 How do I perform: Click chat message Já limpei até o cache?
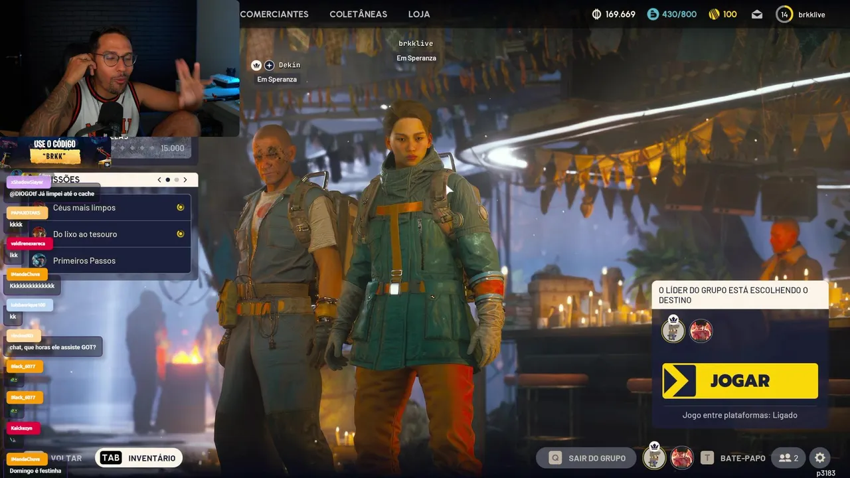[x=52, y=194]
